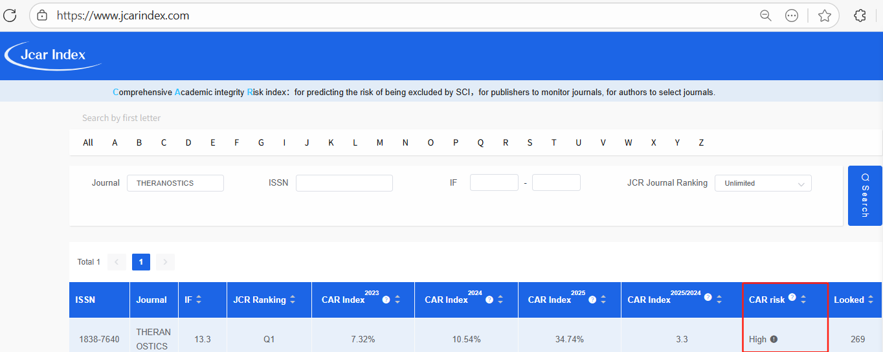Click the help icon next to CAR Index 2025
The image size is (883, 352).
(592, 300)
